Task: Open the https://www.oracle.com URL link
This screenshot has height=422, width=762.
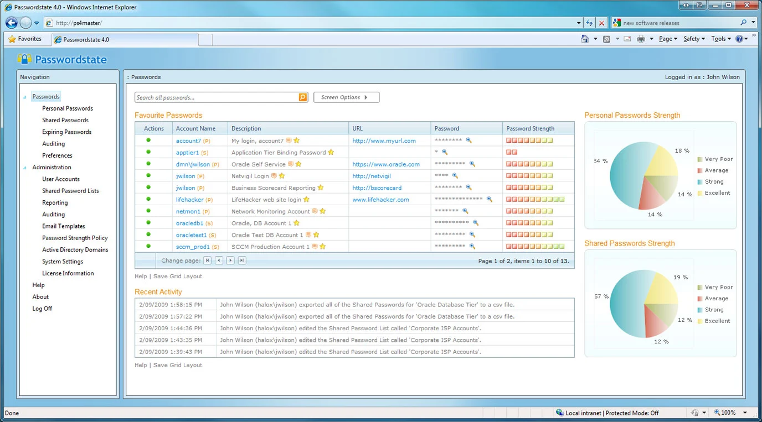Action: [386, 164]
